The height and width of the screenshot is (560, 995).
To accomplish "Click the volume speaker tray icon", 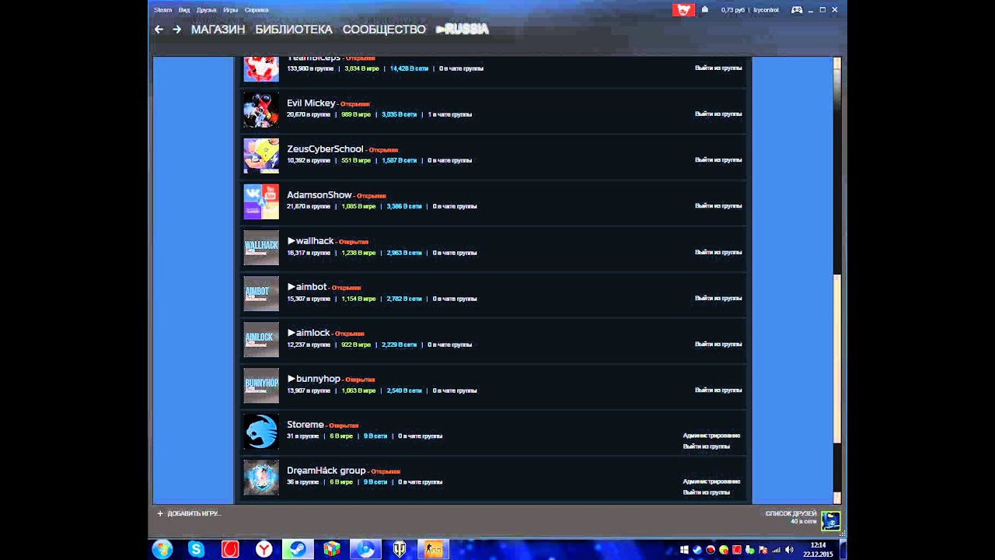I will [790, 550].
